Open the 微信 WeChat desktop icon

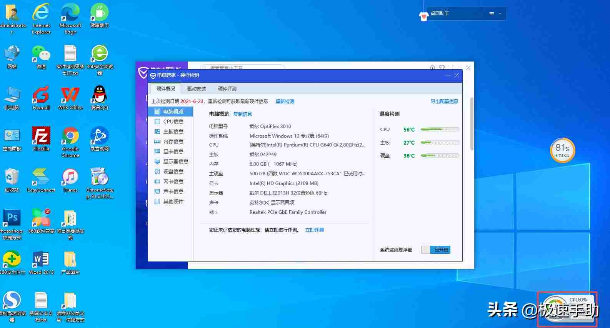pyautogui.click(x=41, y=57)
